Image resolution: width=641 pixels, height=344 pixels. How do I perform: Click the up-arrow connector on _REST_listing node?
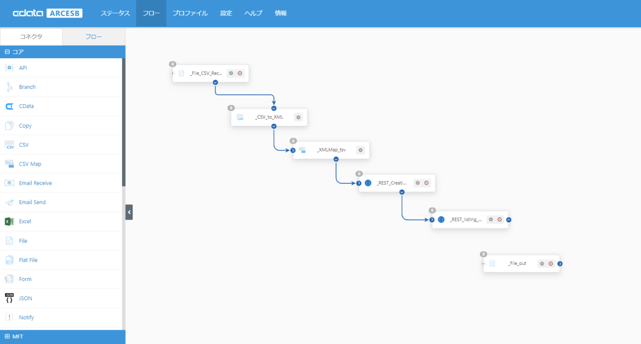[x=509, y=220]
